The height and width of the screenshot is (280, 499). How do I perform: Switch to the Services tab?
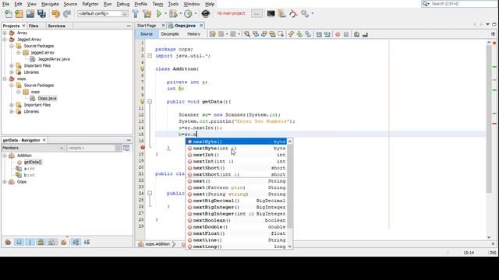[56, 26]
